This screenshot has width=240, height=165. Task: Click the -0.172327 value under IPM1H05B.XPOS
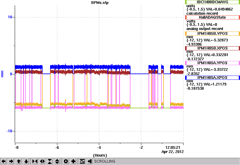click(x=195, y=59)
